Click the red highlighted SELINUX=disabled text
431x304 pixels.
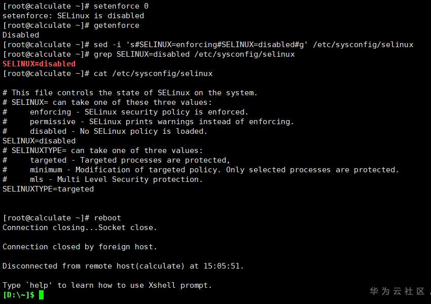[x=39, y=64]
